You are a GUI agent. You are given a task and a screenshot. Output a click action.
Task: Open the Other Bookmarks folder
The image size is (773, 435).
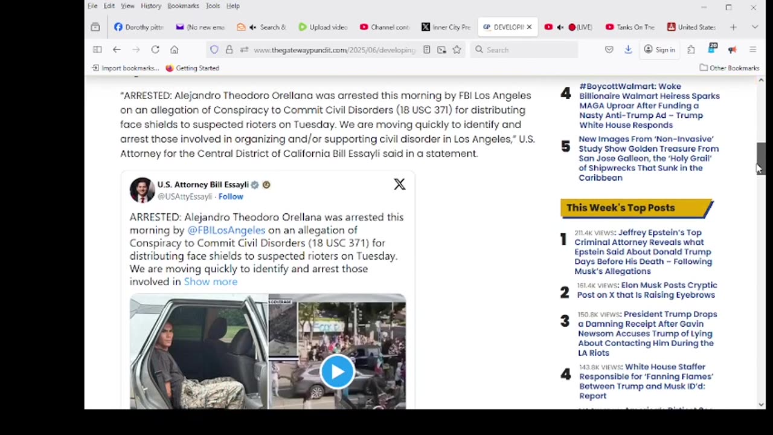tap(730, 68)
